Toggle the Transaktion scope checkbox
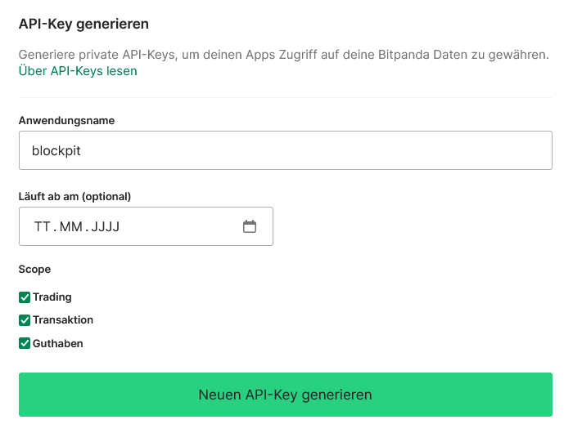 [25, 320]
